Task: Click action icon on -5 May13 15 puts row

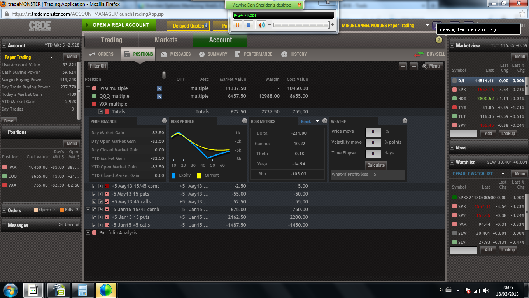Action: pyautogui.click(x=95, y=194)
